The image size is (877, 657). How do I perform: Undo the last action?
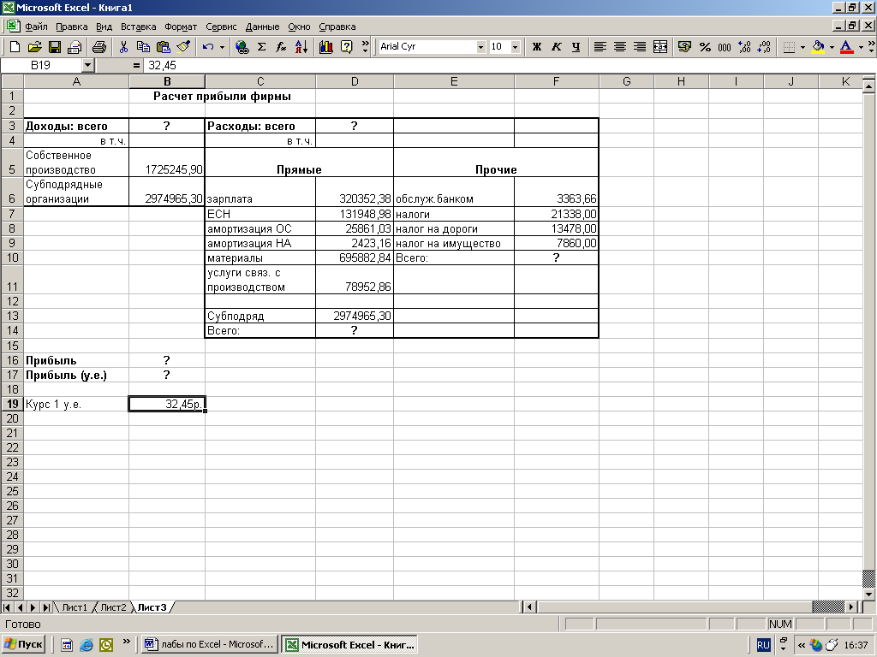click(208, 47)
